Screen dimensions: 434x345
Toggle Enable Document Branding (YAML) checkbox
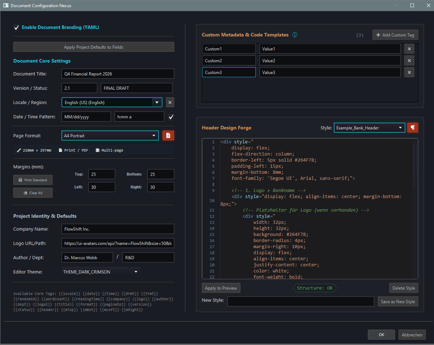pos(16,28)
